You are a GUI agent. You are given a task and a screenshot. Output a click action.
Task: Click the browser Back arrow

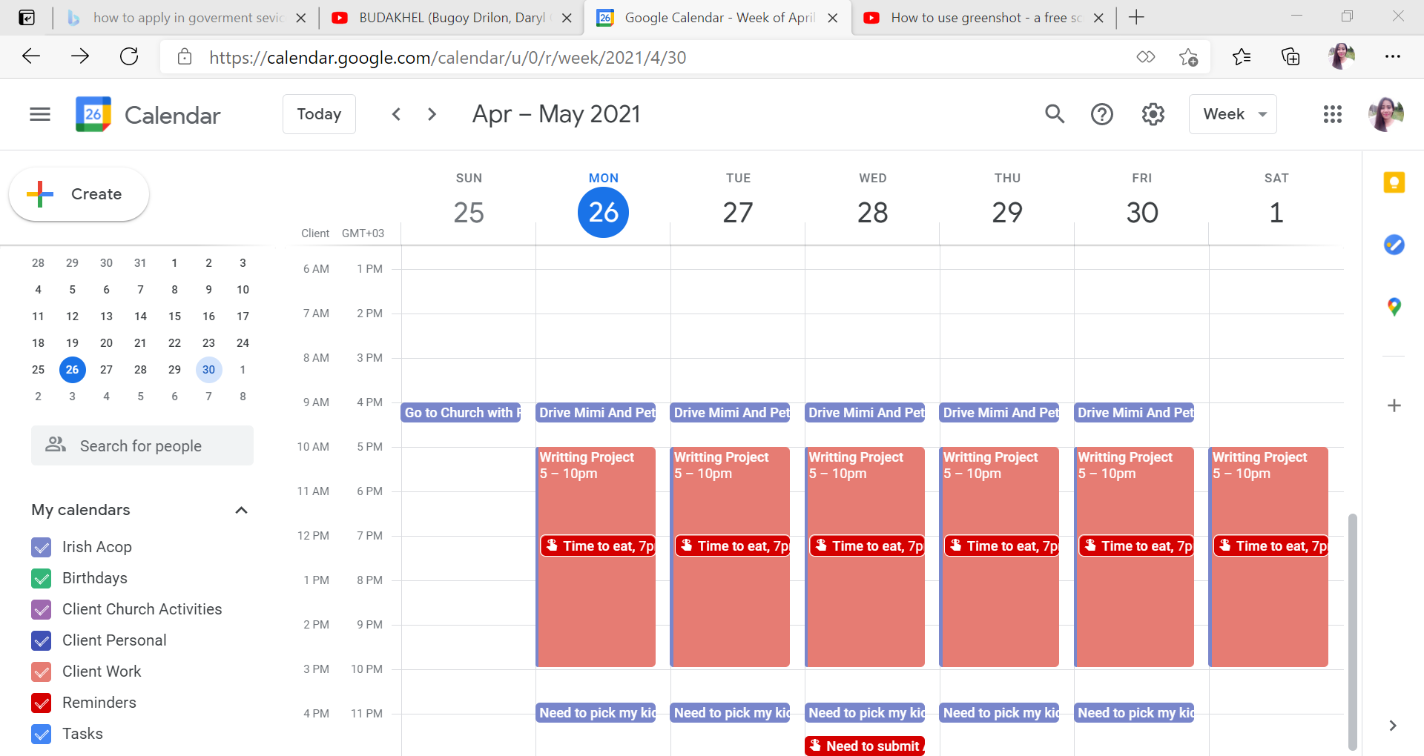[x=31, y=56]
